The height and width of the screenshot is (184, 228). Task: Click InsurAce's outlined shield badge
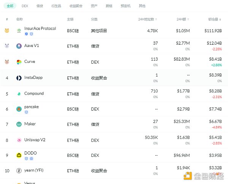tap(32, 34)
